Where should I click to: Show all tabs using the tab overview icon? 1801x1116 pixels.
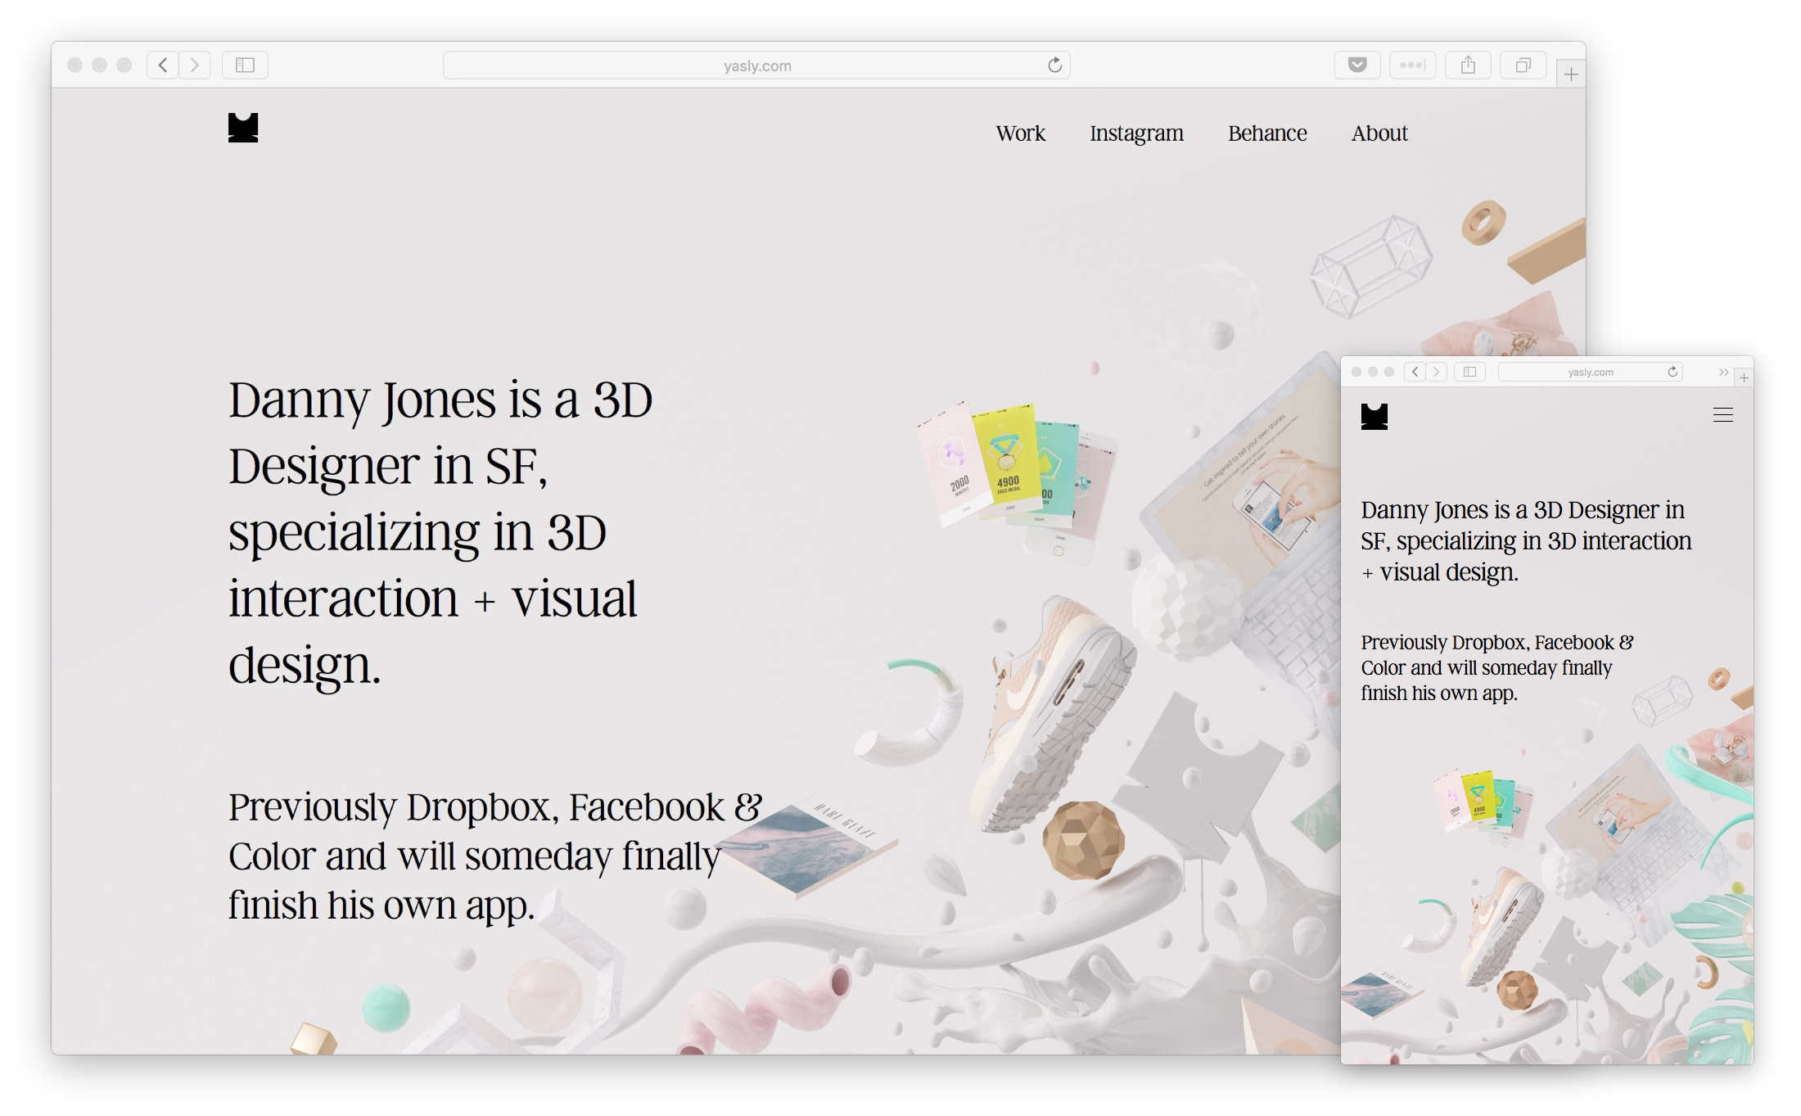pyautogui.click(x=1523, y=65)
